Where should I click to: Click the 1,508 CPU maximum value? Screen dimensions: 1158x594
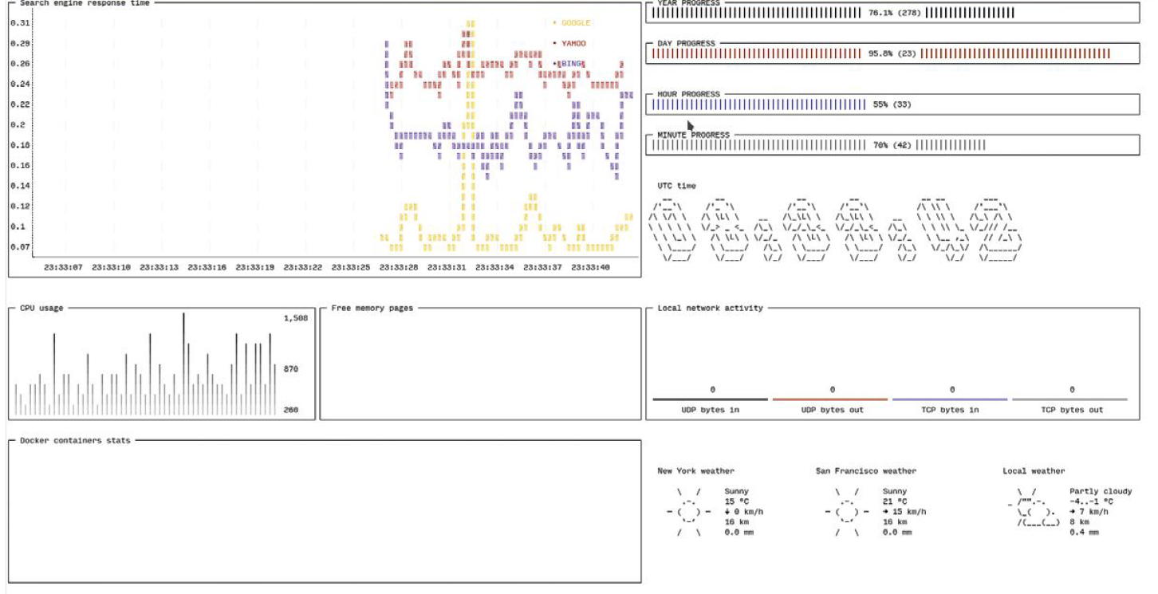tap(296, 318)
